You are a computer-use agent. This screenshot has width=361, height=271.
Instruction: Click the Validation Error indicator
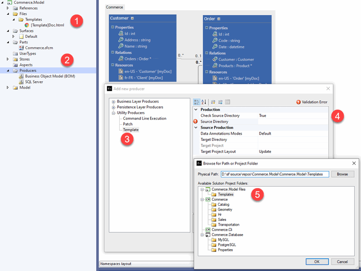point(312,102)
